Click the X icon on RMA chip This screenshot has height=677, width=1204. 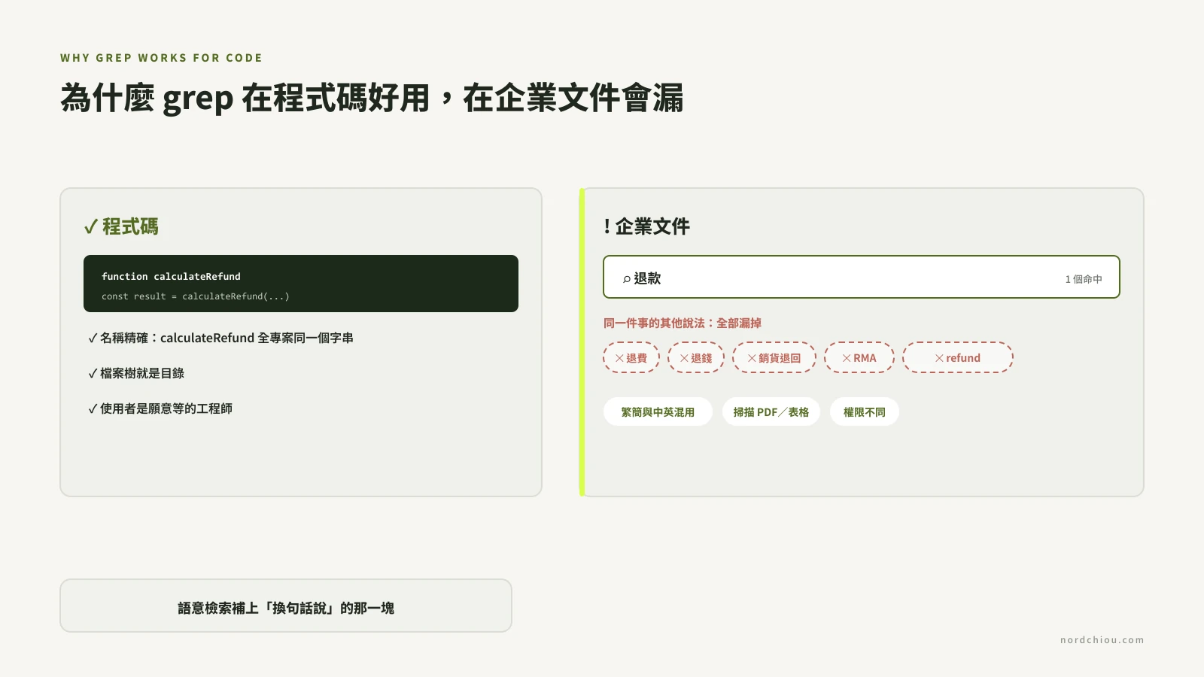click(847, 358)
